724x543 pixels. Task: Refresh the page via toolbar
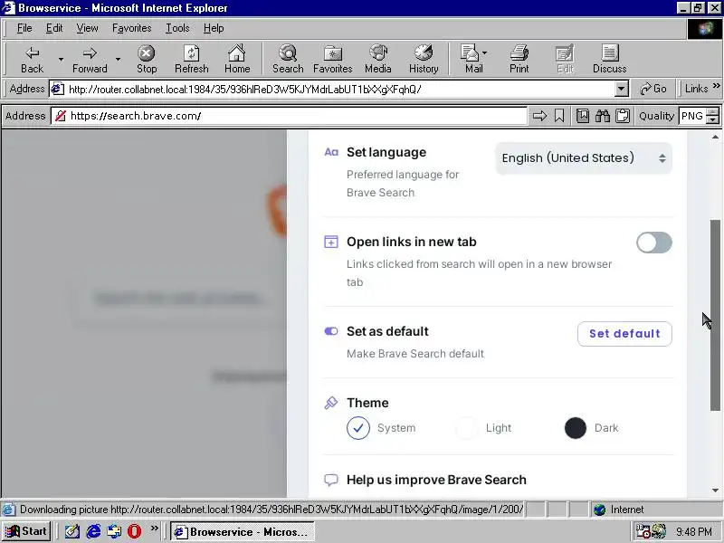pos(191,59)
